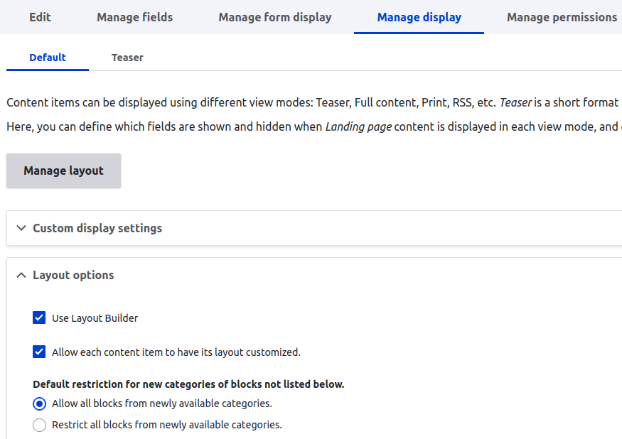Toggle the per-item layout customization checkbox
This screenshot has height=439, width=622.
pyautogui.click(x=39, y=352)
